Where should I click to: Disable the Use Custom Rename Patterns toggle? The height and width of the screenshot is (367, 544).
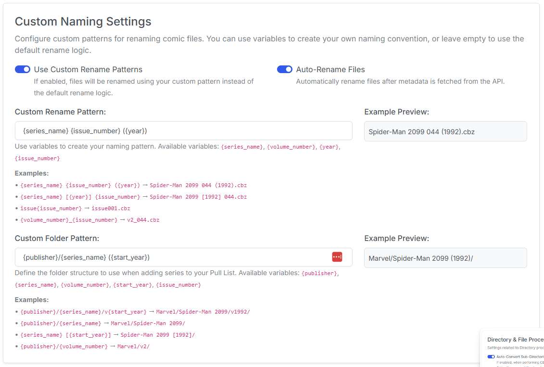(22, 69)
